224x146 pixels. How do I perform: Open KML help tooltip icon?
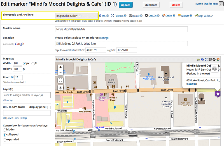tap(108, 16)
